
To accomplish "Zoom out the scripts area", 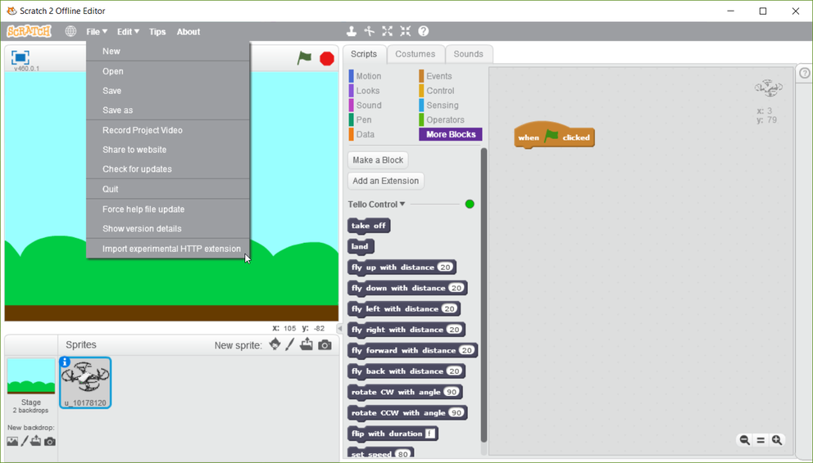I will click(744, 440).
